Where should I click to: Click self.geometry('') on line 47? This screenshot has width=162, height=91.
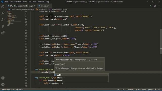pyautogui.click(x=53, y=83)
